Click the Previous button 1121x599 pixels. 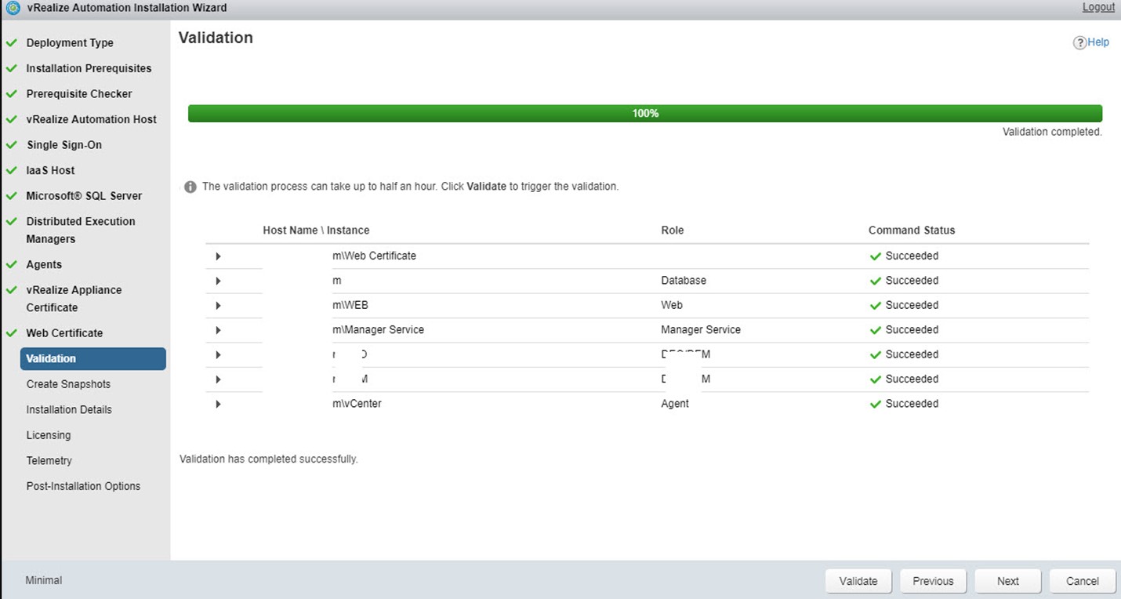pos(933,581)
